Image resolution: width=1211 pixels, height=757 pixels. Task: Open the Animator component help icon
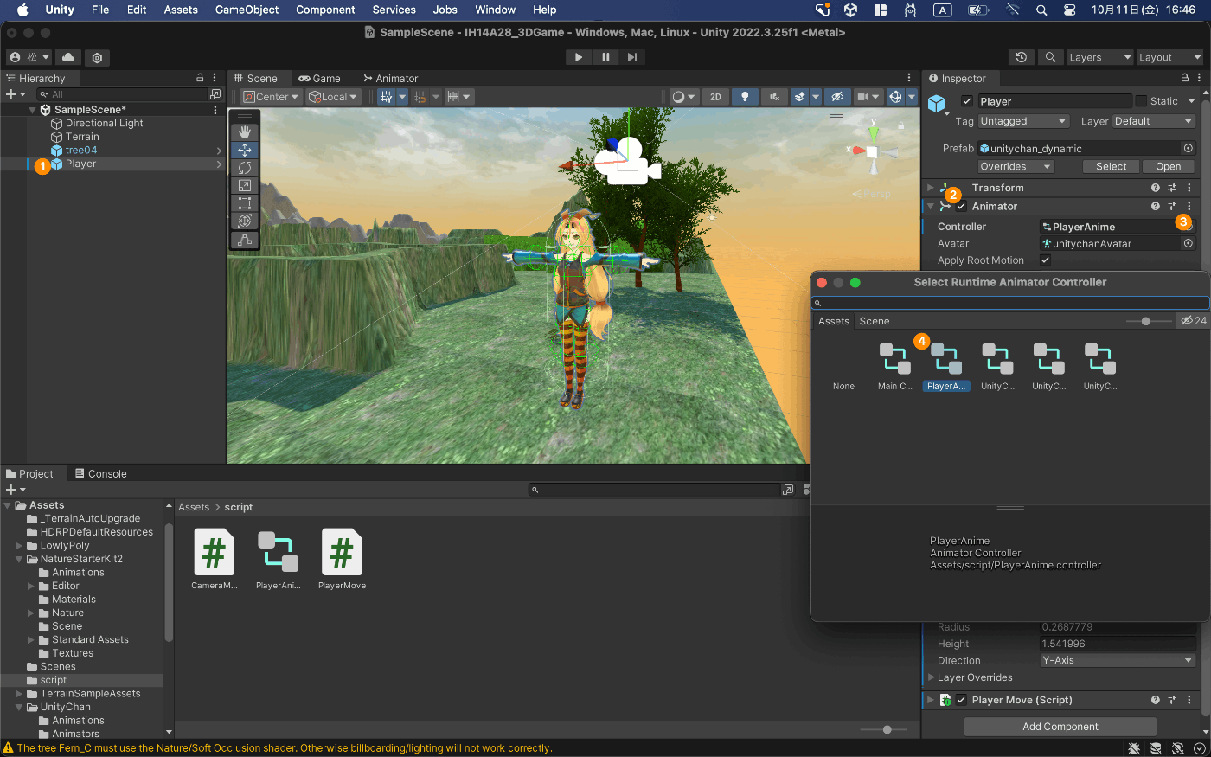1155,206
